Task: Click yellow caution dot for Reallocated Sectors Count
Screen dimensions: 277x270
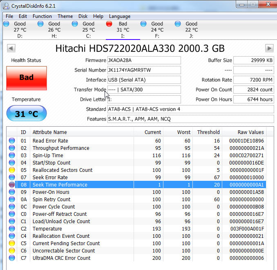Action: pyautogui.click(x=12, y=170)
